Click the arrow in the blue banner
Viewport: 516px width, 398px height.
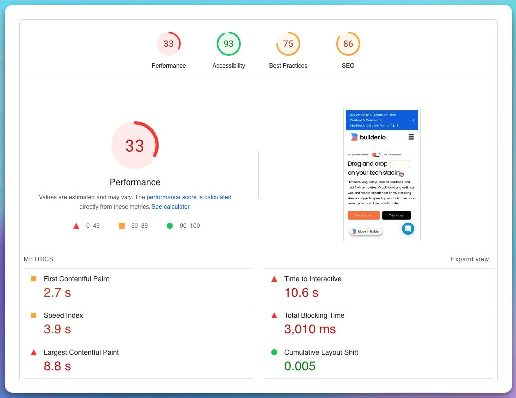point(412,120)
